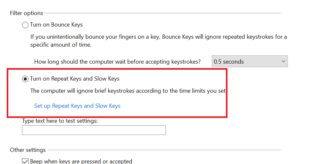Select Turn on Repeat Keys and Slow Keys radio
The height and width of the screenshot is (164, 316).
25,79
